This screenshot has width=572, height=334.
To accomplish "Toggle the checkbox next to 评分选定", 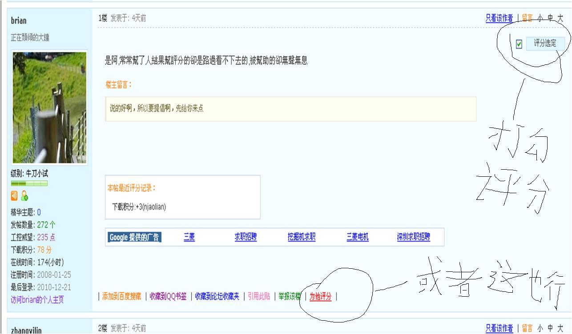I will 519,44.
